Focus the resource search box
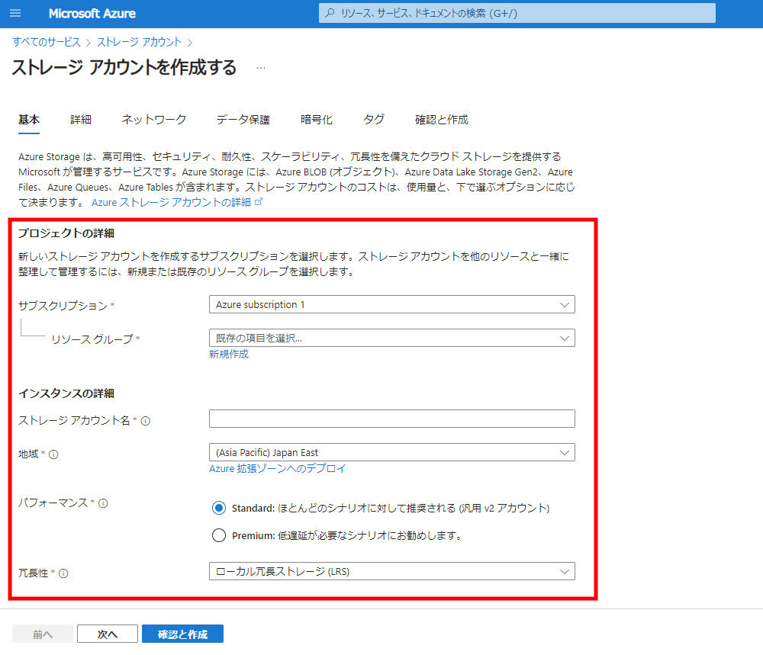This screenshot has width=763, height=655. (517, 13)
